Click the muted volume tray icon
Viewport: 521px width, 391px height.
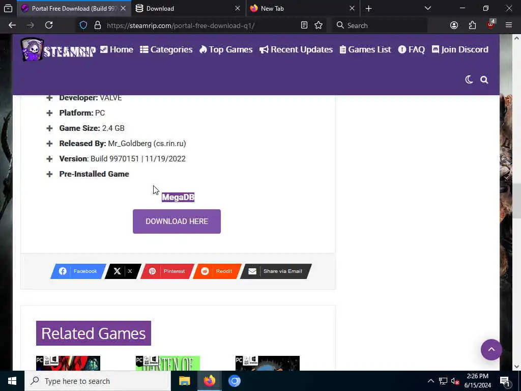click(x=455, y=381)
